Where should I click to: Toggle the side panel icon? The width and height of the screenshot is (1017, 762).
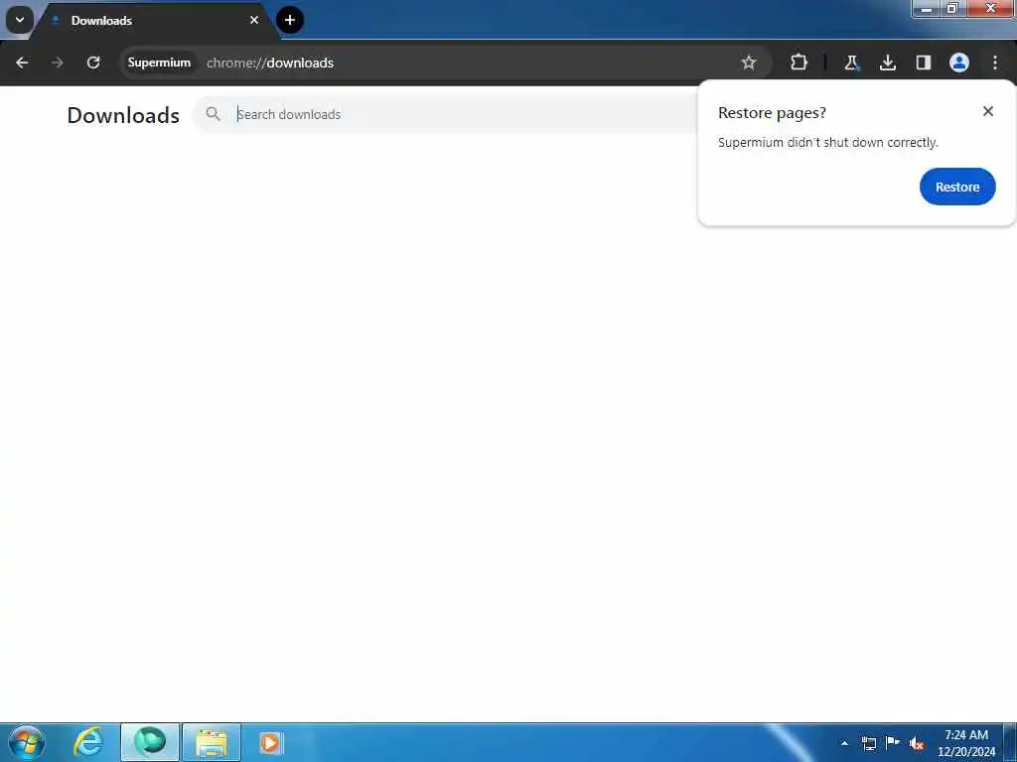coord(924,63)
